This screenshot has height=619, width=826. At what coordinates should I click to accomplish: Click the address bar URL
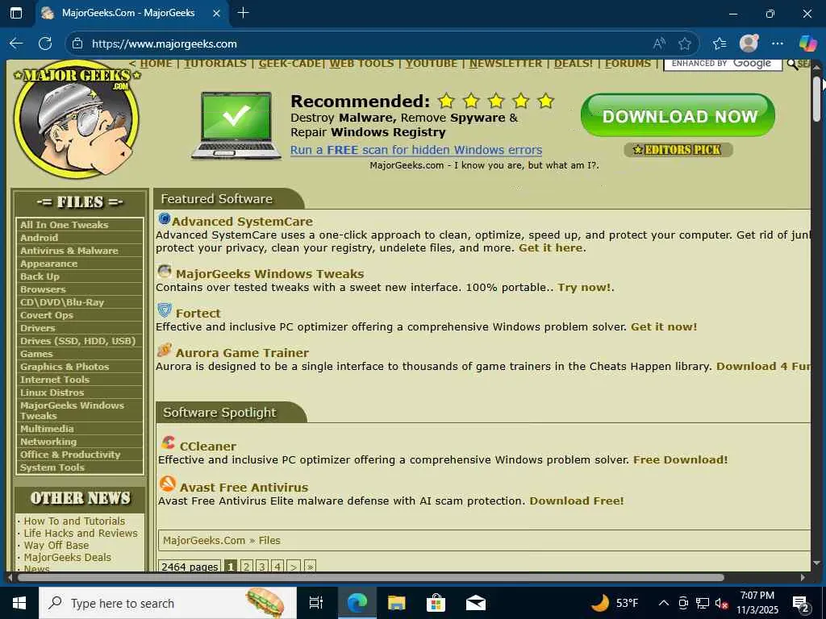click(x=165, y=44)
